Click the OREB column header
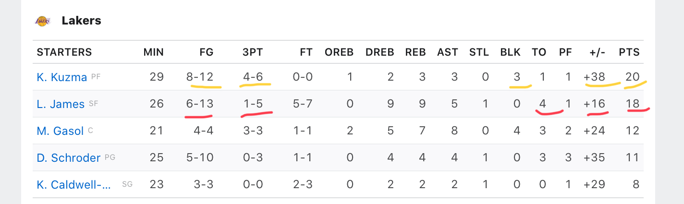Viewport: 684px width, 204px height. [339, 52]
